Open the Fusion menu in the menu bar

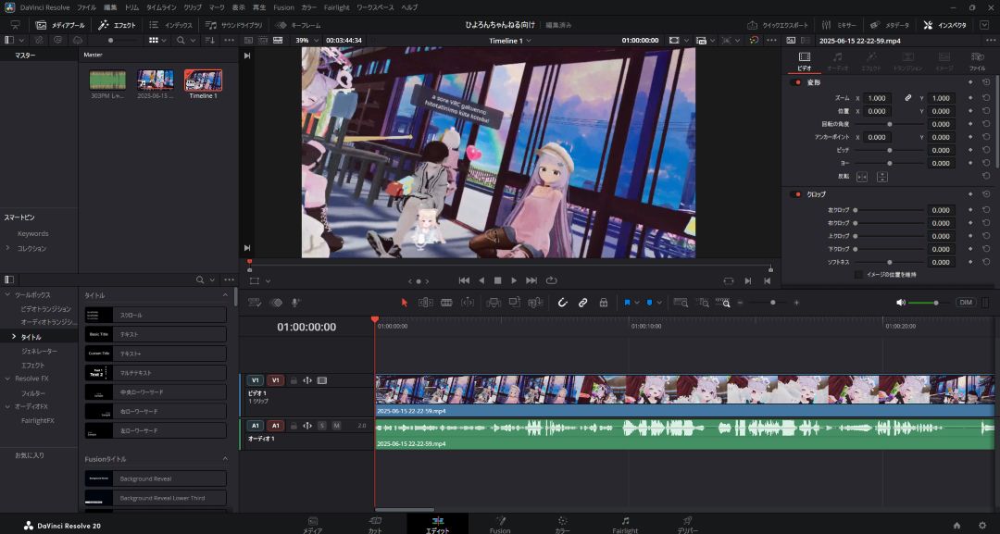(x=283, y=6)
